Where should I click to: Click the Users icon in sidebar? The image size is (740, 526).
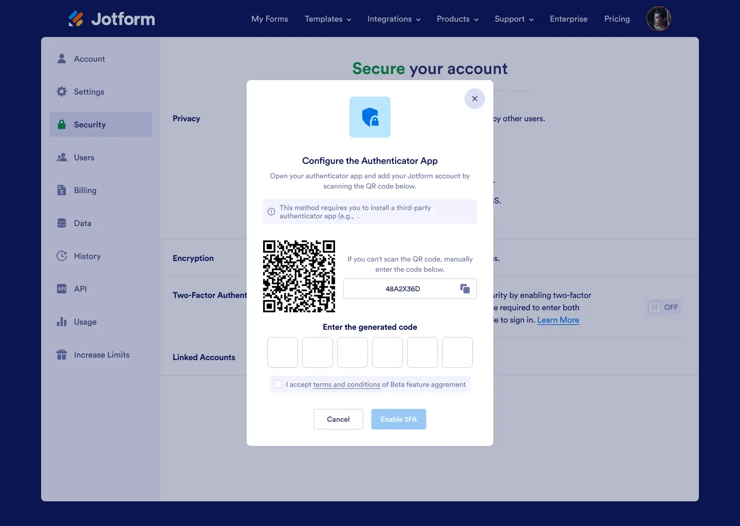point(62,157)
